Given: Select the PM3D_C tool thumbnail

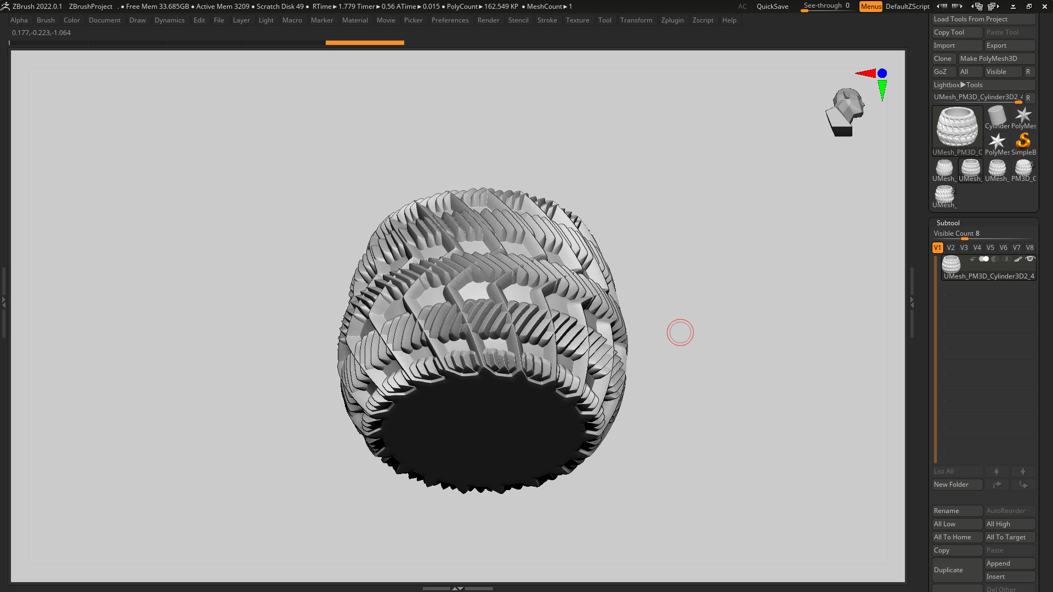Looking at the screenshot, I should click(x=1023, y=170).
